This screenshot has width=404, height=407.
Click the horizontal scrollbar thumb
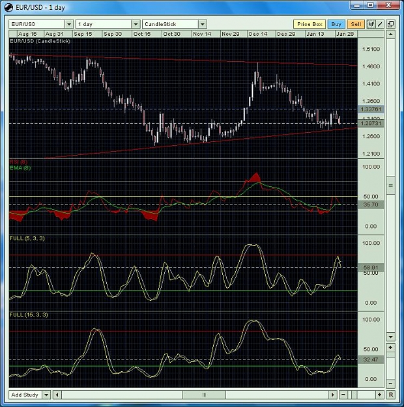pyautogui.click(x=204, y=395)
